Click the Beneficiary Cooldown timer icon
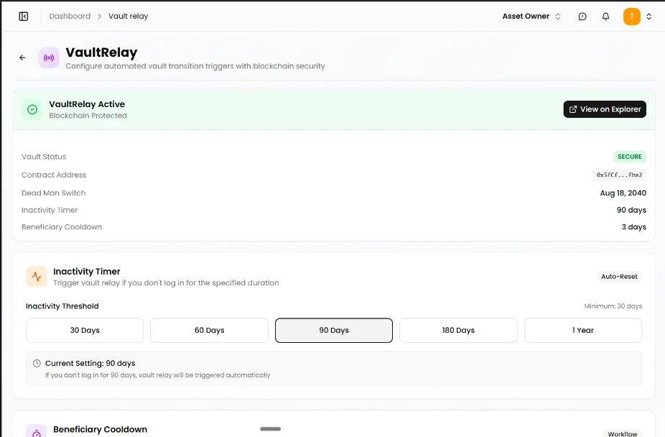The height and width of the screenshot is (437, 665). [x=37, y=432]
